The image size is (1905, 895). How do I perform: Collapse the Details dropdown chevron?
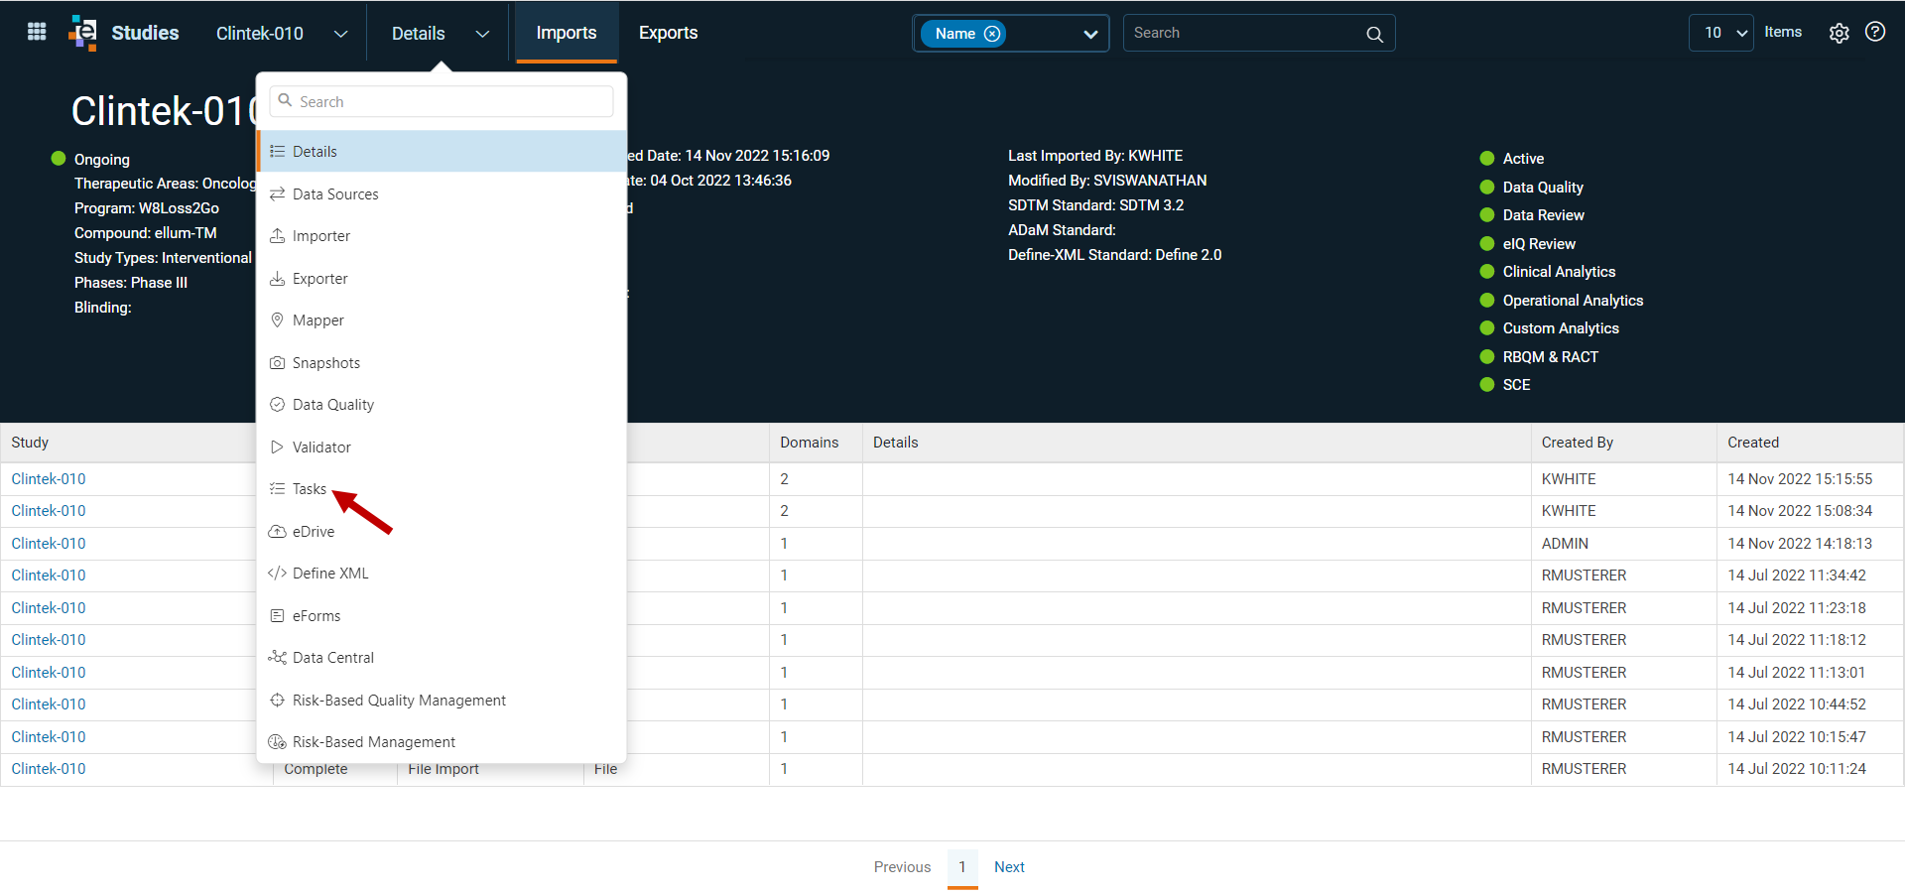(482, 34)
